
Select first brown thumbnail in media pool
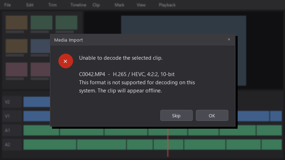(16, 22)
